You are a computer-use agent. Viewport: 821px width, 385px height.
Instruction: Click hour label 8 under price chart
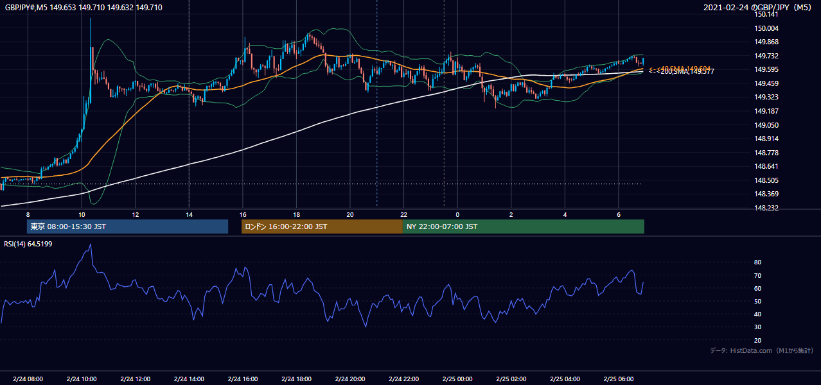(x=28, y=214)
